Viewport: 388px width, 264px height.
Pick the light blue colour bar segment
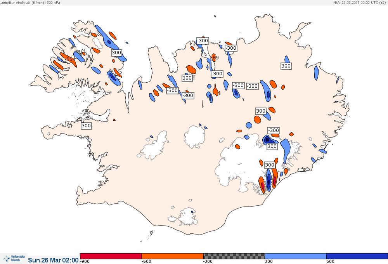295,256
